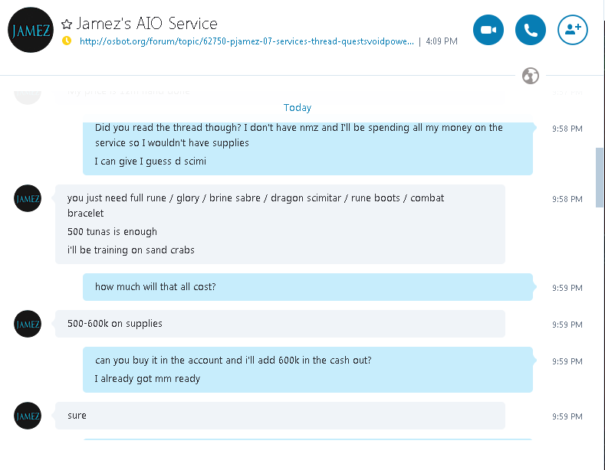Click JAMEZ avatar beside "500-600k on supplies"

pos(28,324)
